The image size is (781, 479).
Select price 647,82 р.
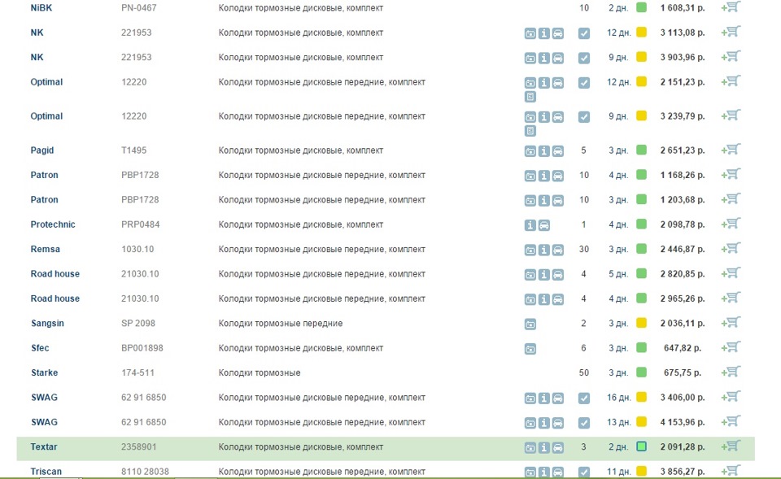pos(683,348)
